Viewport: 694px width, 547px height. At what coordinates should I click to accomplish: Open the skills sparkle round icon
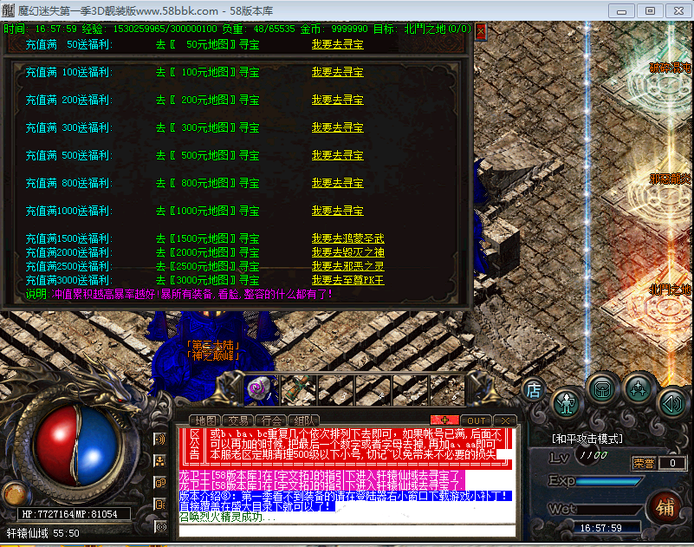click(639, 389)
